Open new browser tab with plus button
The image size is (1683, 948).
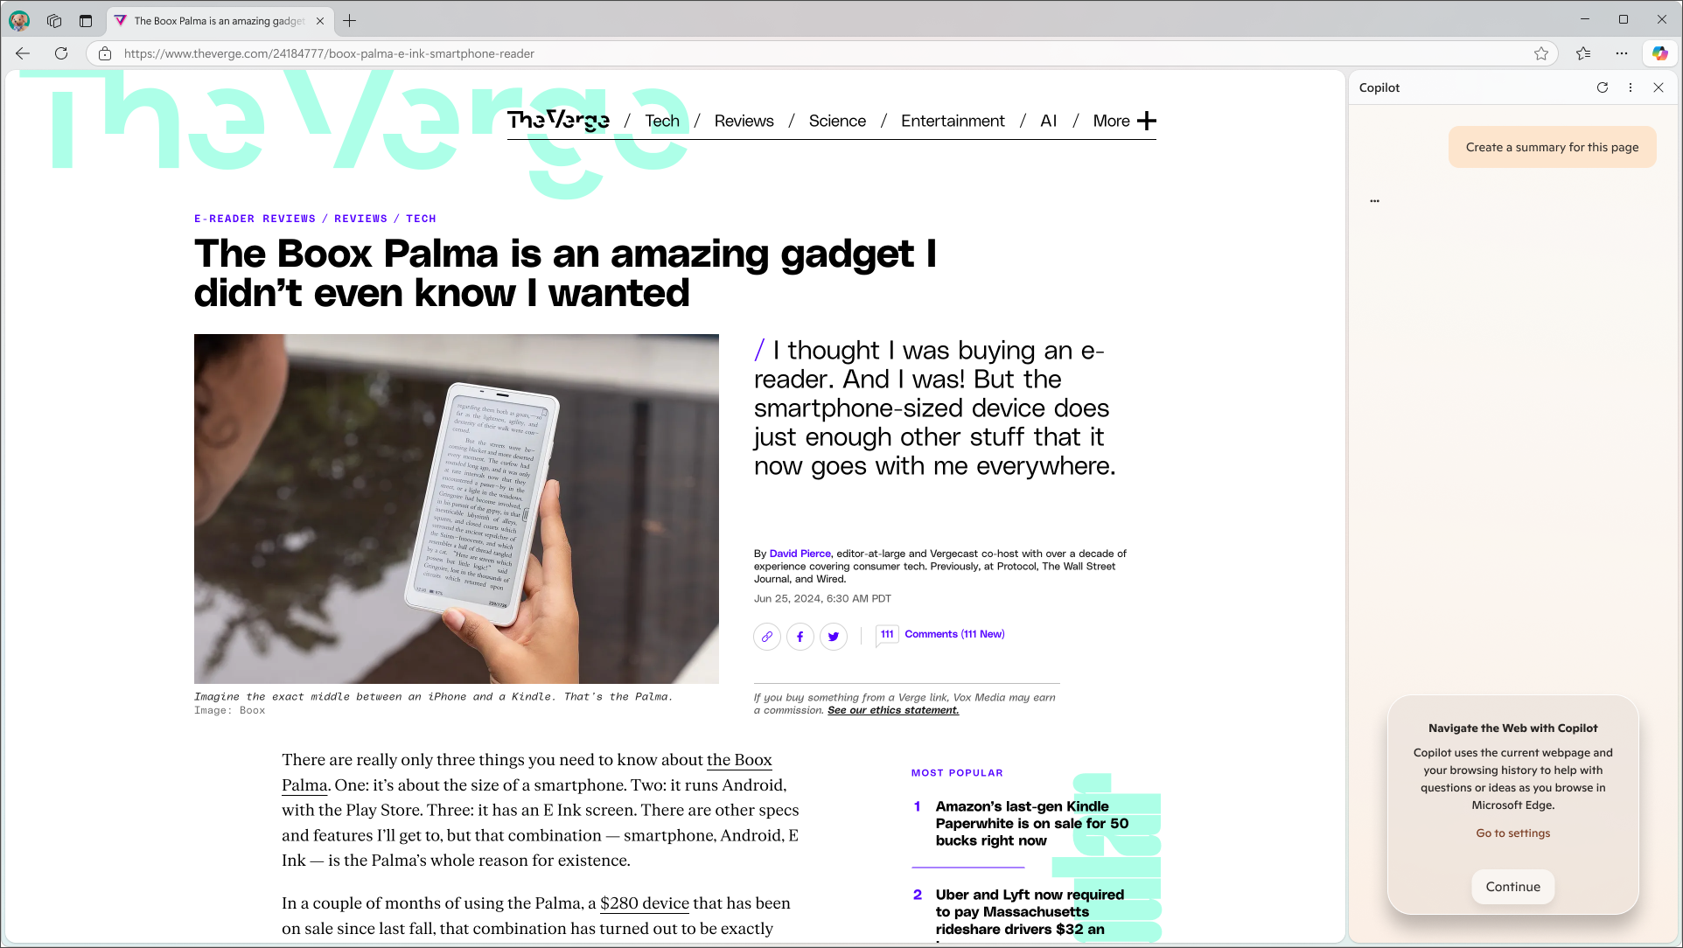[349, 19]
